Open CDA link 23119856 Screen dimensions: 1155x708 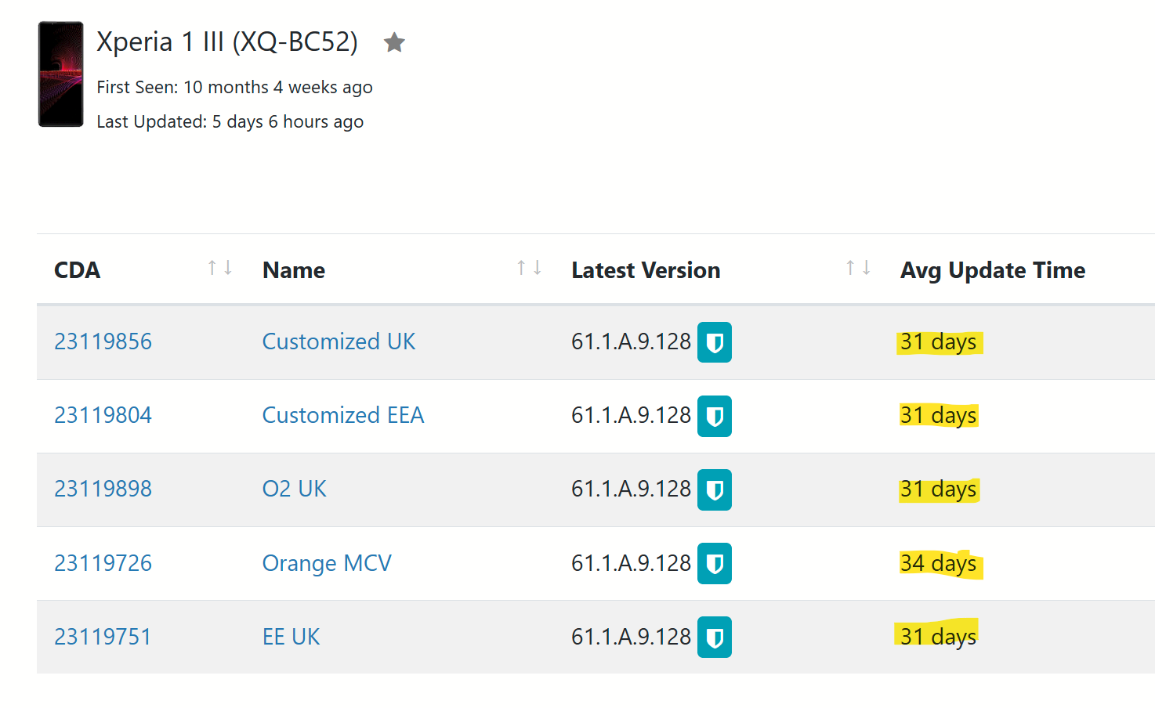[x=103, y=341]
